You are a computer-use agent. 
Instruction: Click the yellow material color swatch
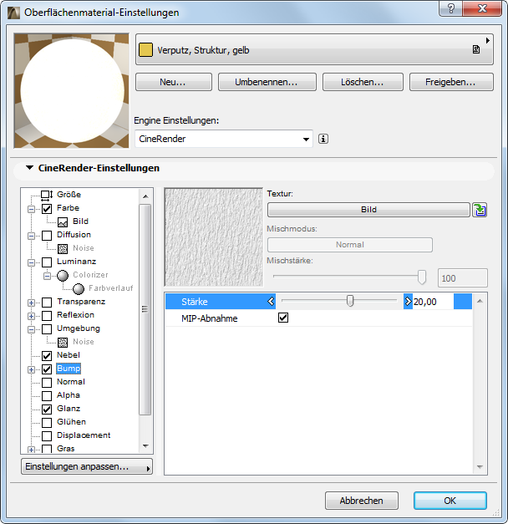145,50
